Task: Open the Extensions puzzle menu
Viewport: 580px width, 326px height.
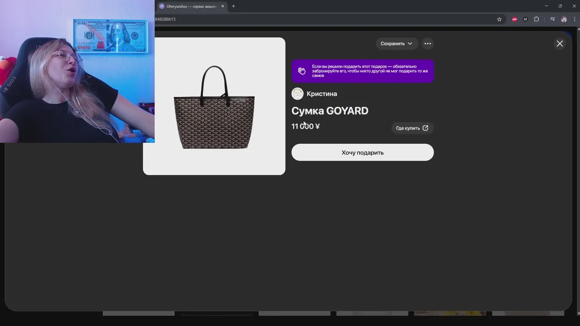Action: tap(536, 19)
